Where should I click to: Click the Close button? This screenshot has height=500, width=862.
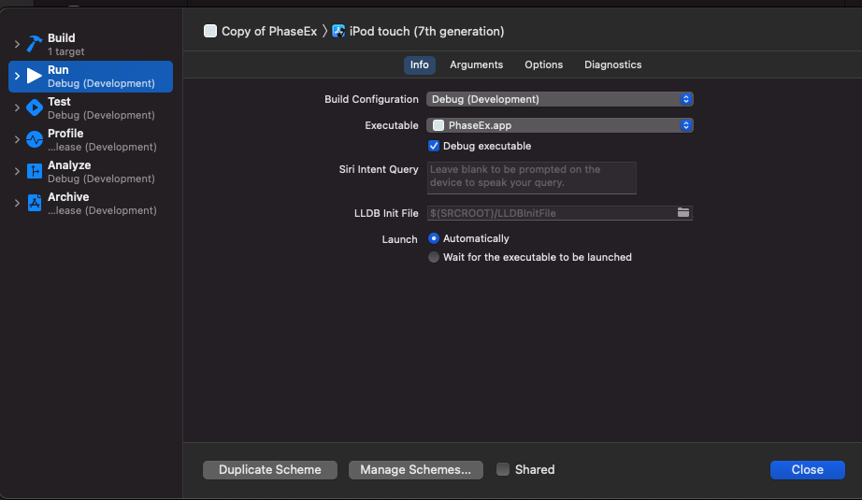807,470
